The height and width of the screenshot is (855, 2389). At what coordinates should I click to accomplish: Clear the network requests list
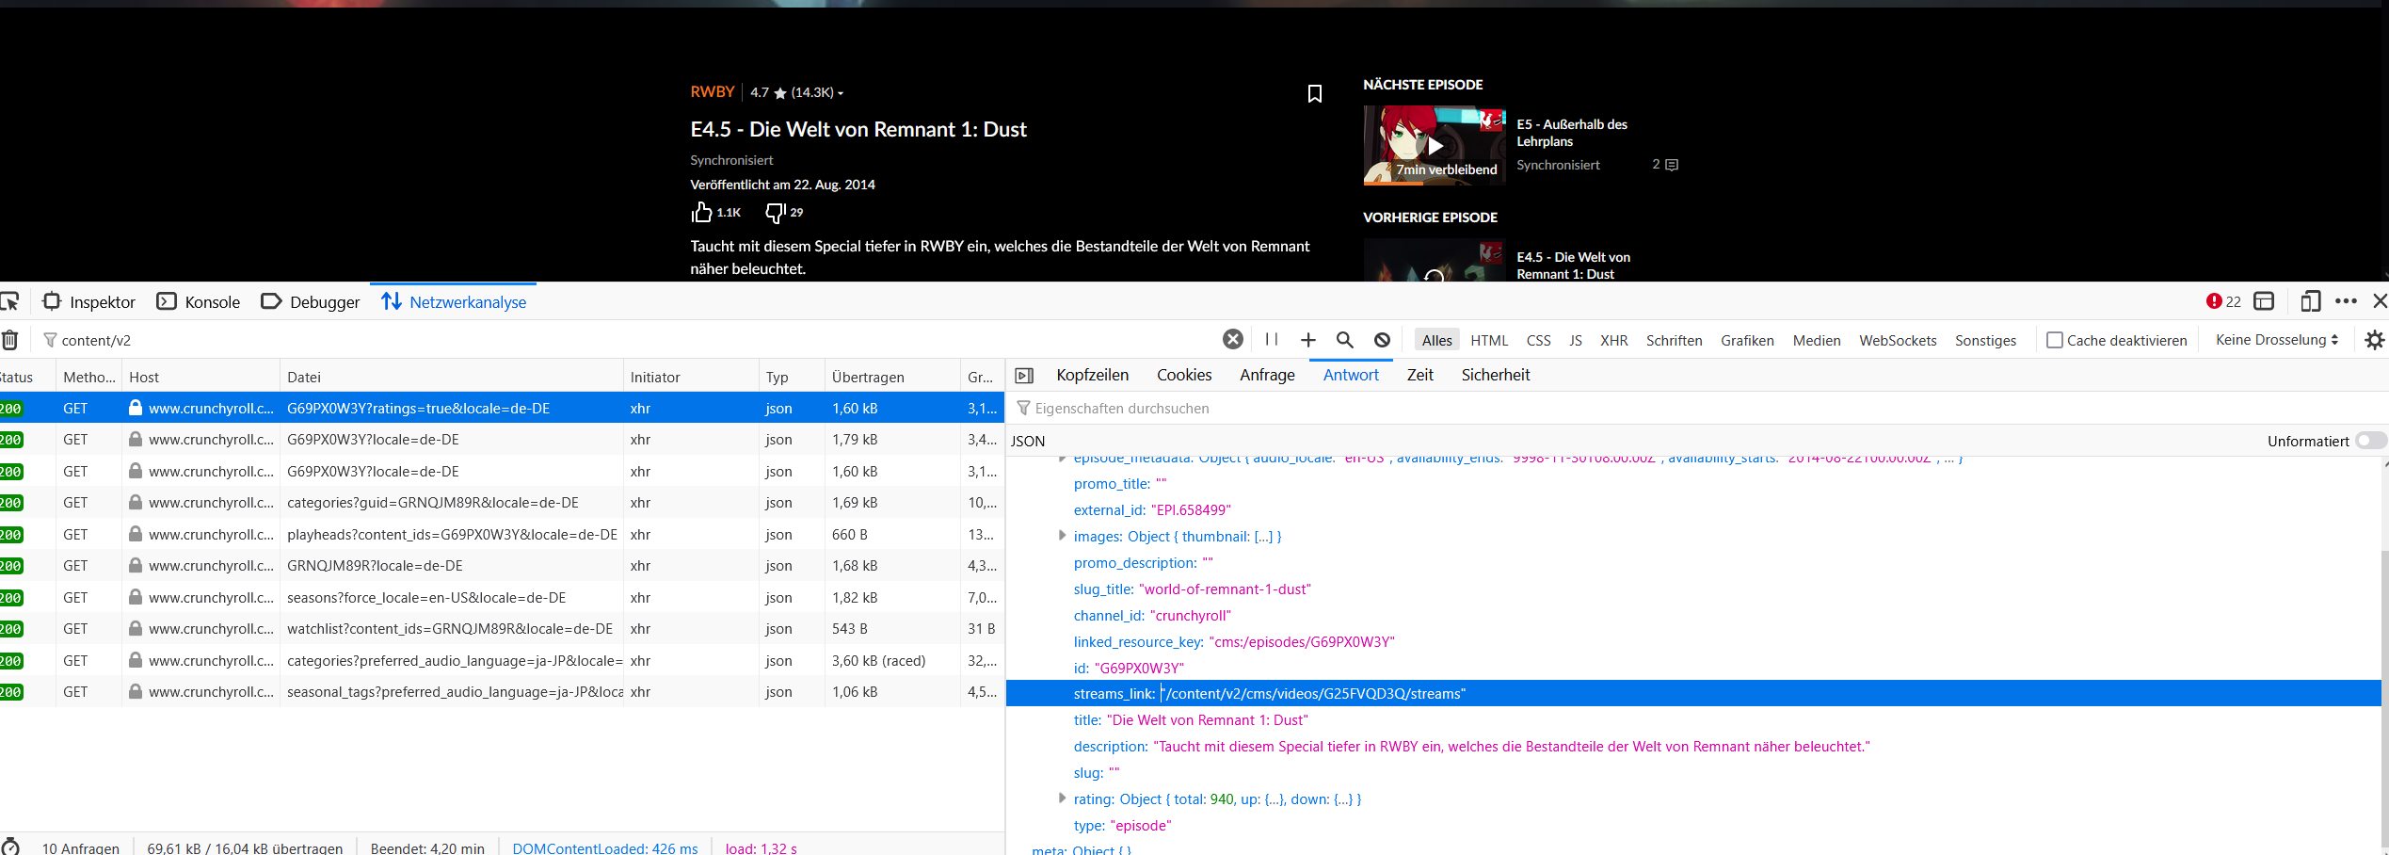10,340
